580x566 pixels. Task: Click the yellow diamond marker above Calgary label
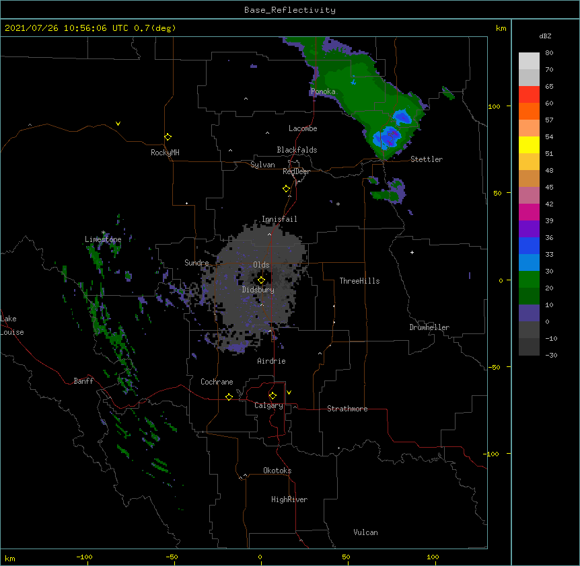[273, 396]
